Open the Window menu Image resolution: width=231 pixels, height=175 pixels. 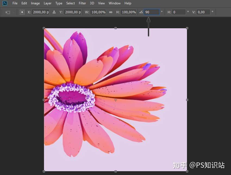pyautogui.click(x=114, y=3)
